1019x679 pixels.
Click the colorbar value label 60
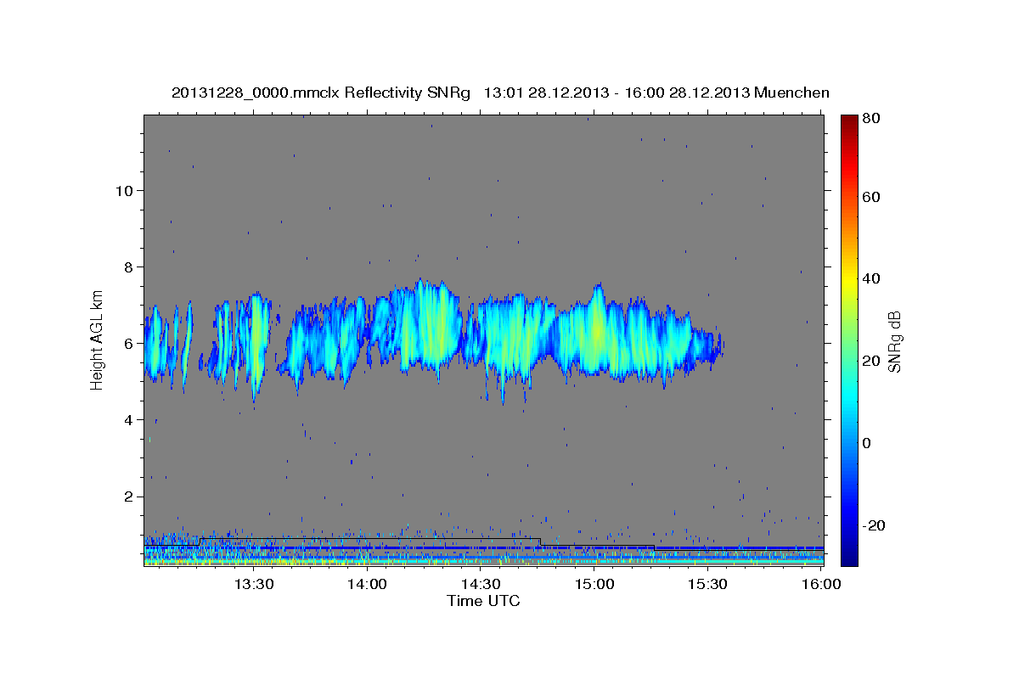click(x=870, y=197)
